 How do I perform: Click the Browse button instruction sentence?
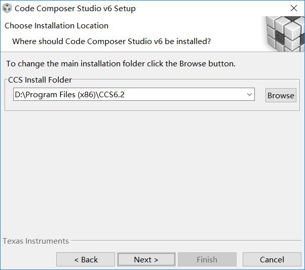121,64
